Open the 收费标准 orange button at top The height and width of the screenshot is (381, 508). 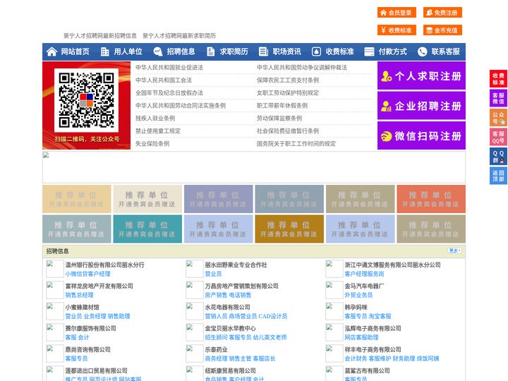(397, 30)
